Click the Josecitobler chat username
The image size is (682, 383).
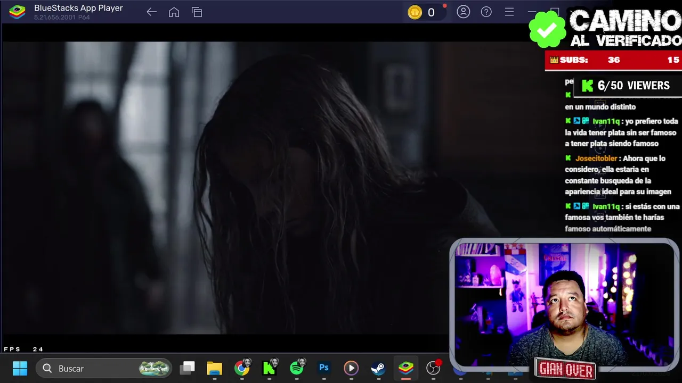click(x=596, y=159)
